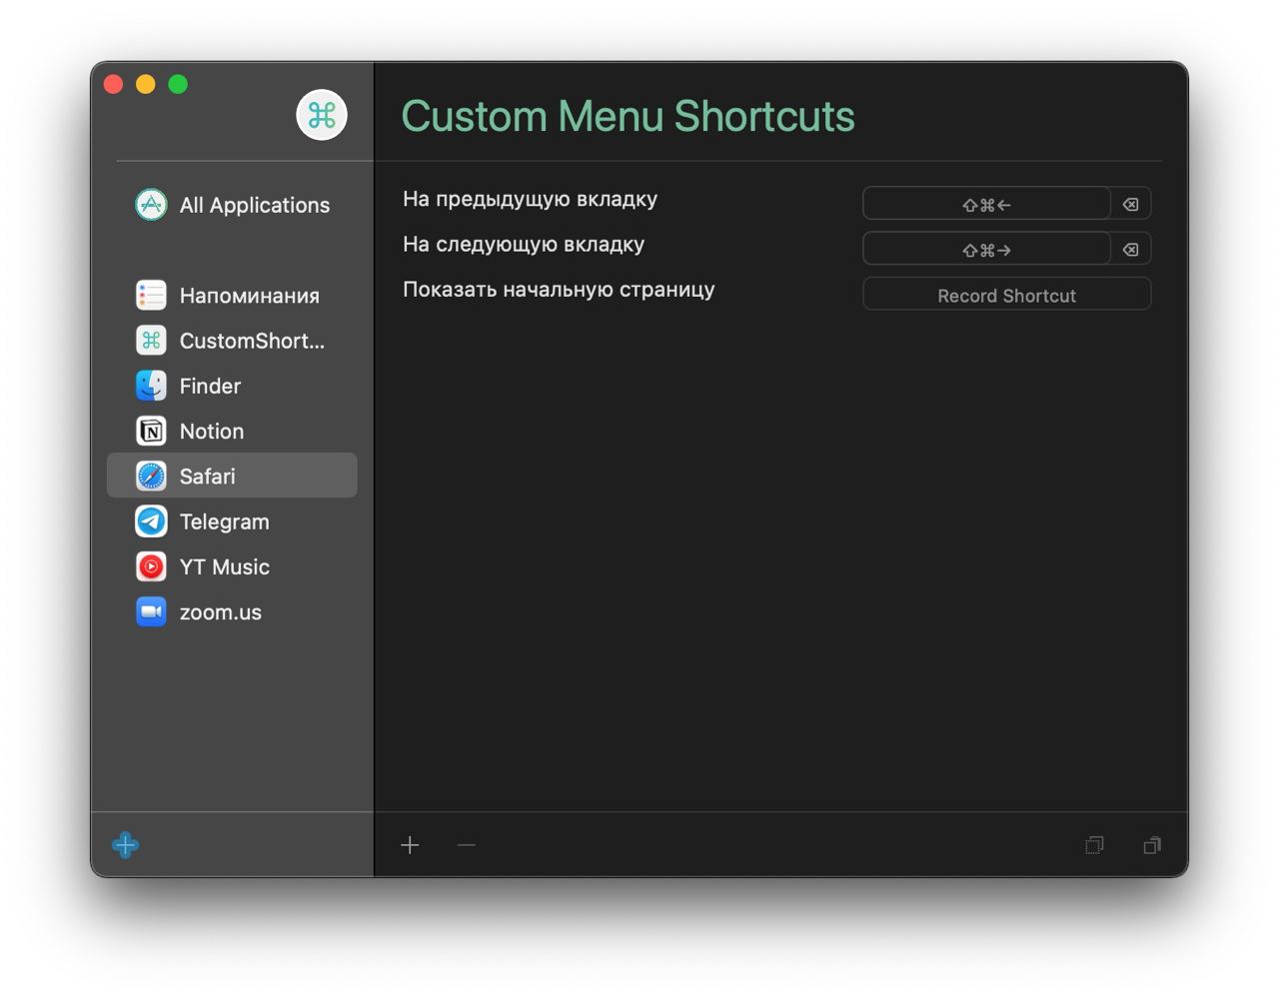Click the Telegram paper plane icon
Image resolution: width=1279 pixels, height=997 pixels.
(x=151, y=521)
